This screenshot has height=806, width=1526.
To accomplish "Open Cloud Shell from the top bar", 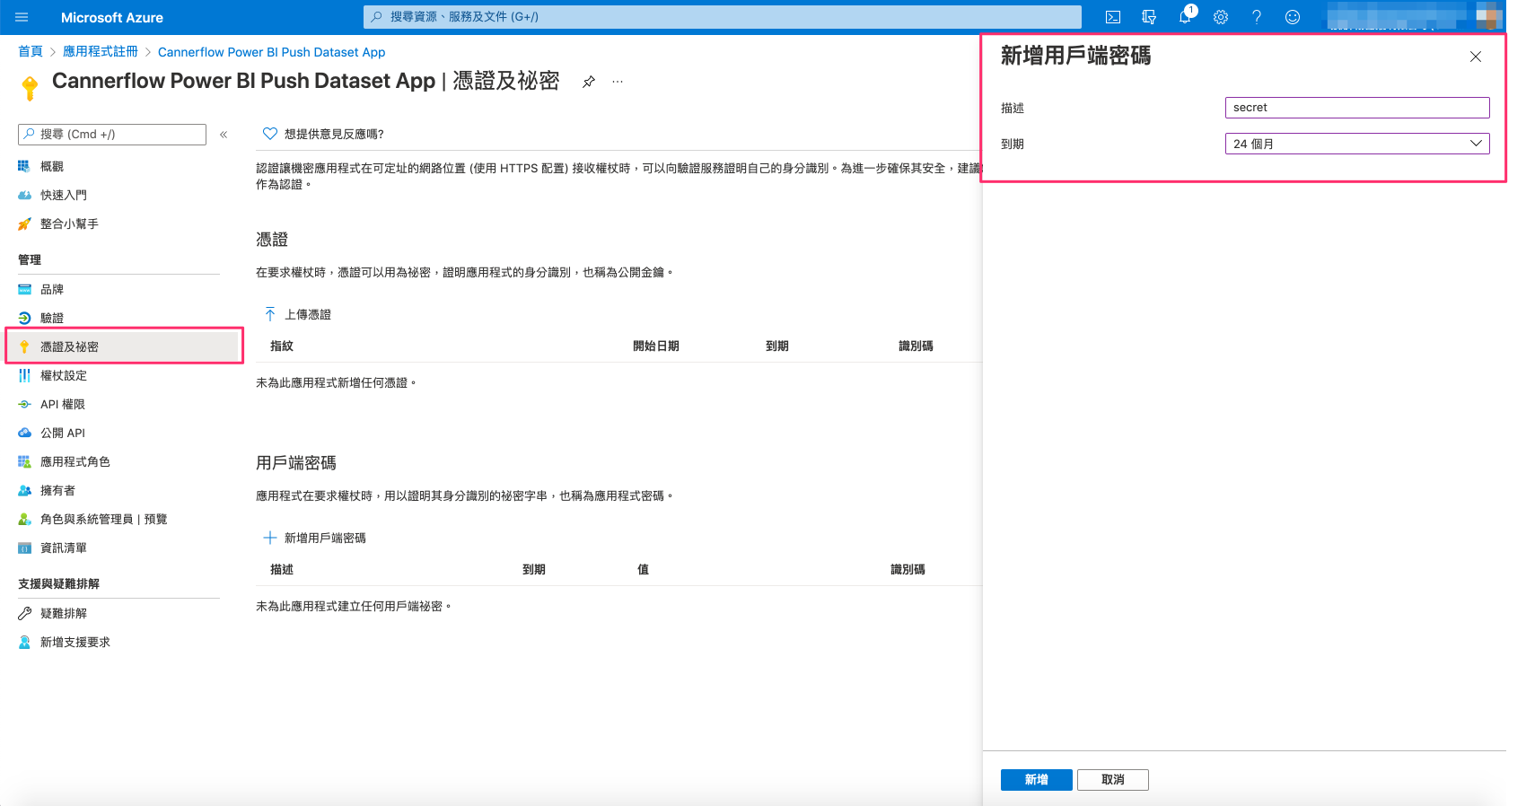I will click(x=1113, y=17).
